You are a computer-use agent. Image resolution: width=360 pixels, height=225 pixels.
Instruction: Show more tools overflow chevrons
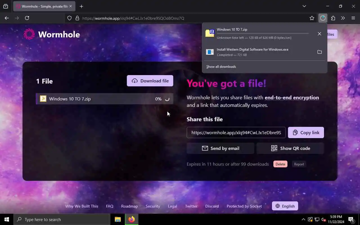(343, 18)
